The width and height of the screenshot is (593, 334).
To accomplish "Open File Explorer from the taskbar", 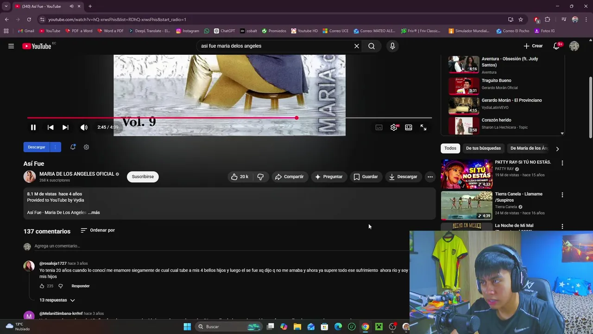I will tap(297, 327).
